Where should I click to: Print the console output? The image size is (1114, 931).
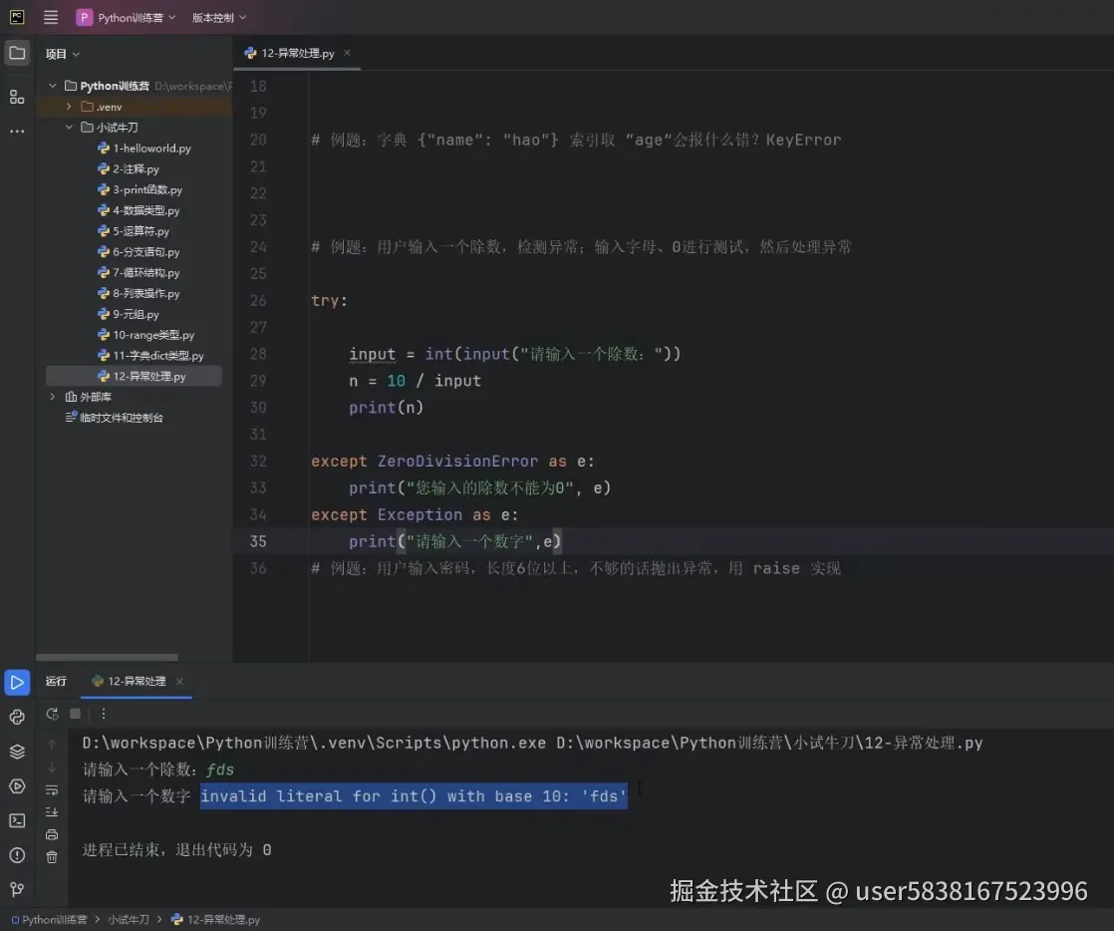coord(52,834)
